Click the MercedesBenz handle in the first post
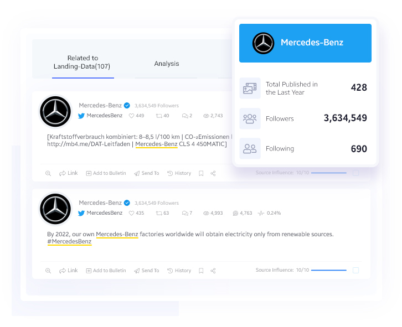 [104, 116]
